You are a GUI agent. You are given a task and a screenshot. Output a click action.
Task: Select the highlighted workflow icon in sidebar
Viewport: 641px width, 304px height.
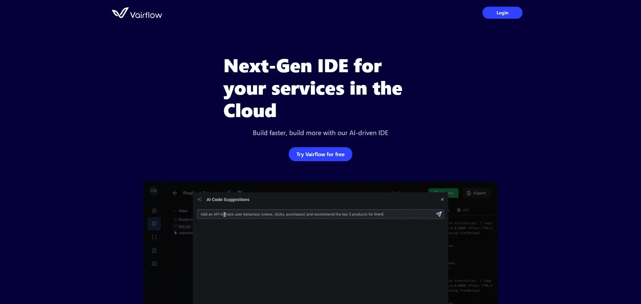pos(154,224)
